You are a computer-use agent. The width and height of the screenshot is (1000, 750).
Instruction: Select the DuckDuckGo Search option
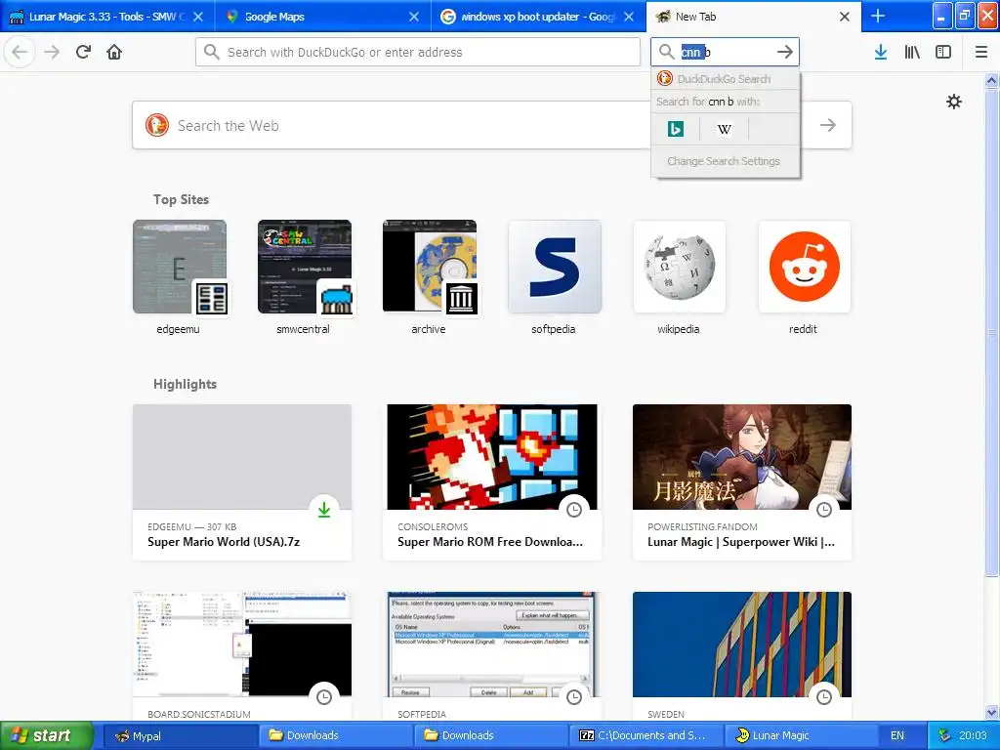coord(726,79)
